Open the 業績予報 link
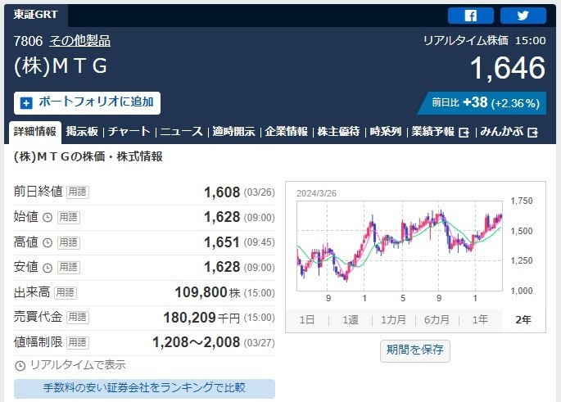This screenshot has width=561, height=402. pos(432,132)
